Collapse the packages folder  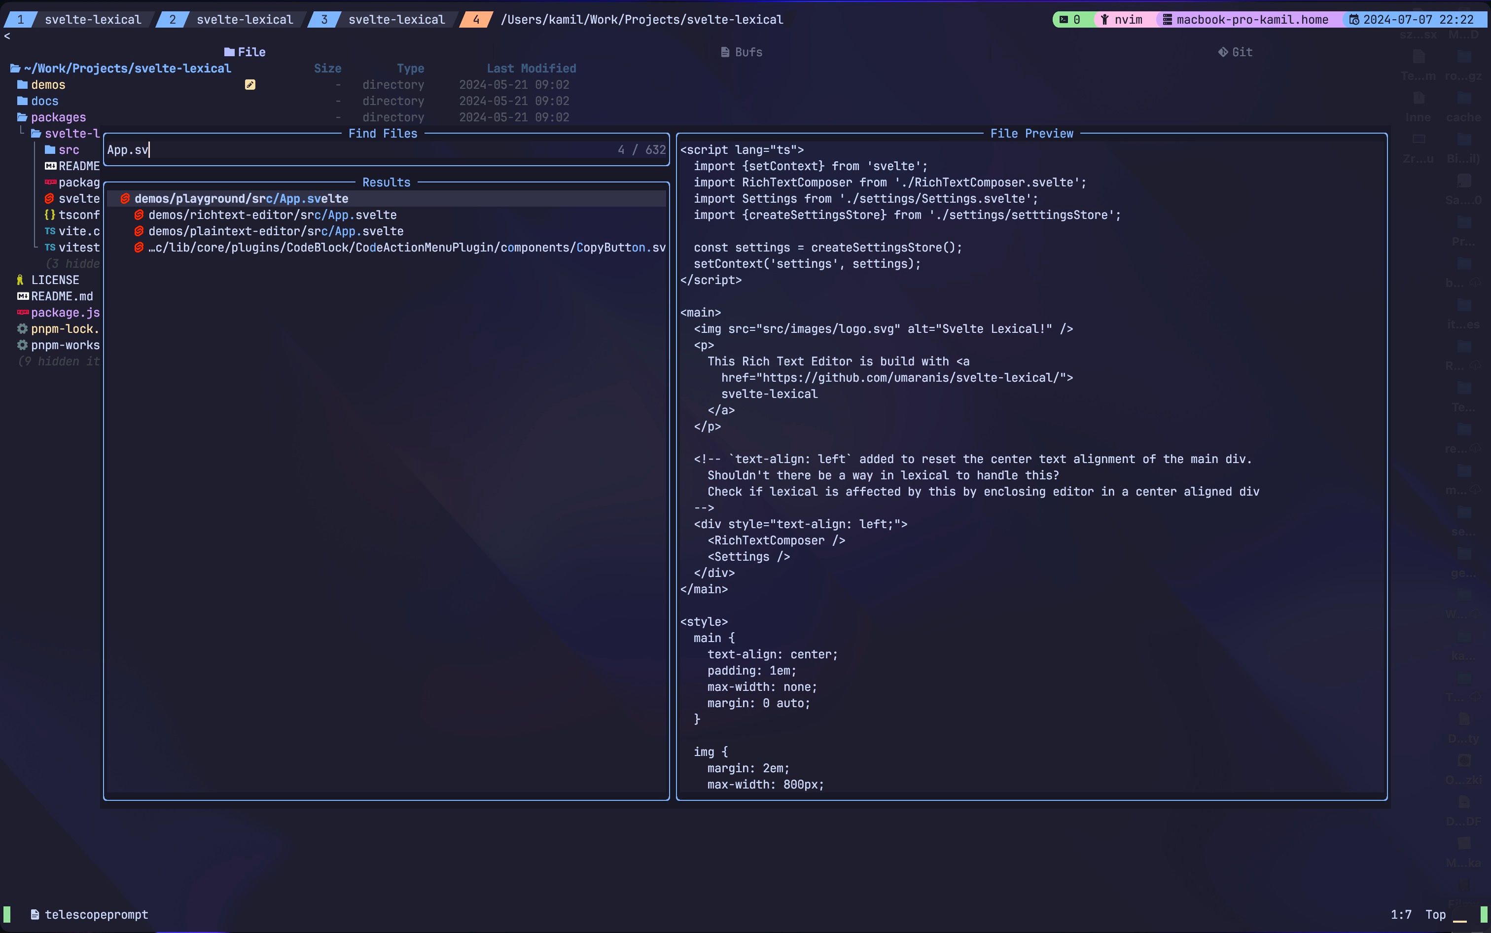click(x=51, y=117)
